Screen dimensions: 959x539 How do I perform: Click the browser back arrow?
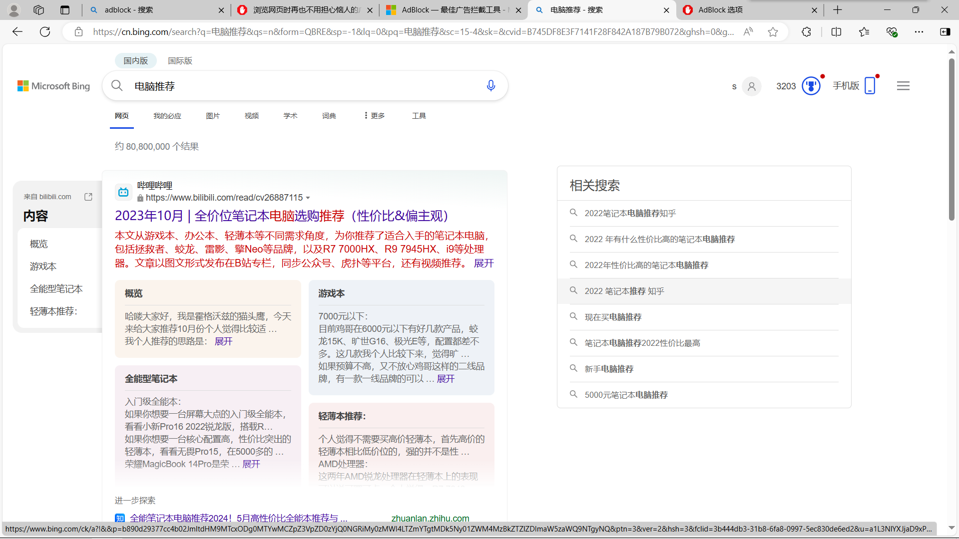click(x=17, y=32)
